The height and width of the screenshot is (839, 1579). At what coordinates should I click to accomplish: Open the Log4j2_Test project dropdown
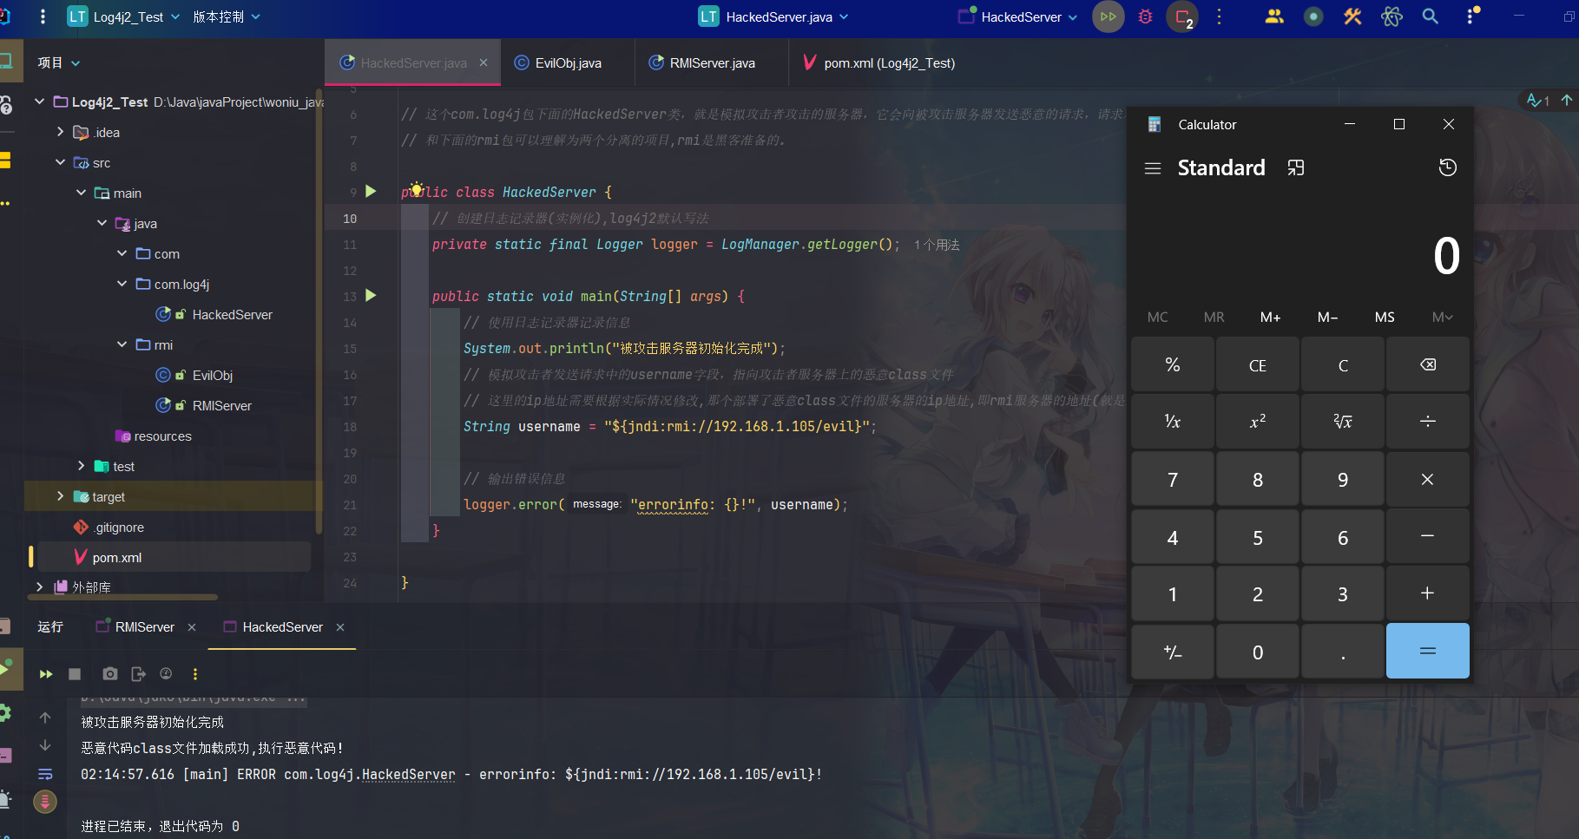tap(124, 16)
